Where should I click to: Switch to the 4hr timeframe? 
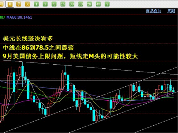tap(98, 4)
